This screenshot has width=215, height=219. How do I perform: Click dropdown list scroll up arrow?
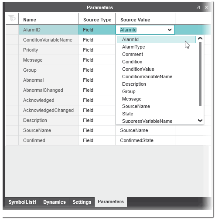pyautogui.click(x=200, y=38)
